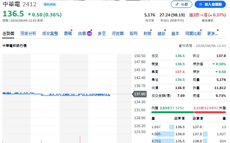Click the 934 ask volume value

[223, 141]
